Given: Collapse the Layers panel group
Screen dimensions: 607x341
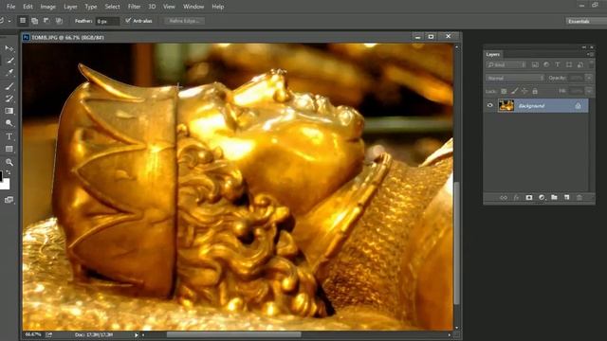Looking at the screenshot, I should tap(584, 47).
